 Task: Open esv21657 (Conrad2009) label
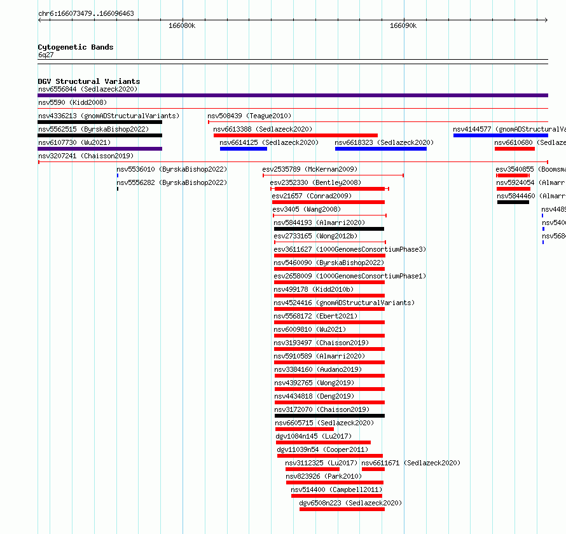312,196
